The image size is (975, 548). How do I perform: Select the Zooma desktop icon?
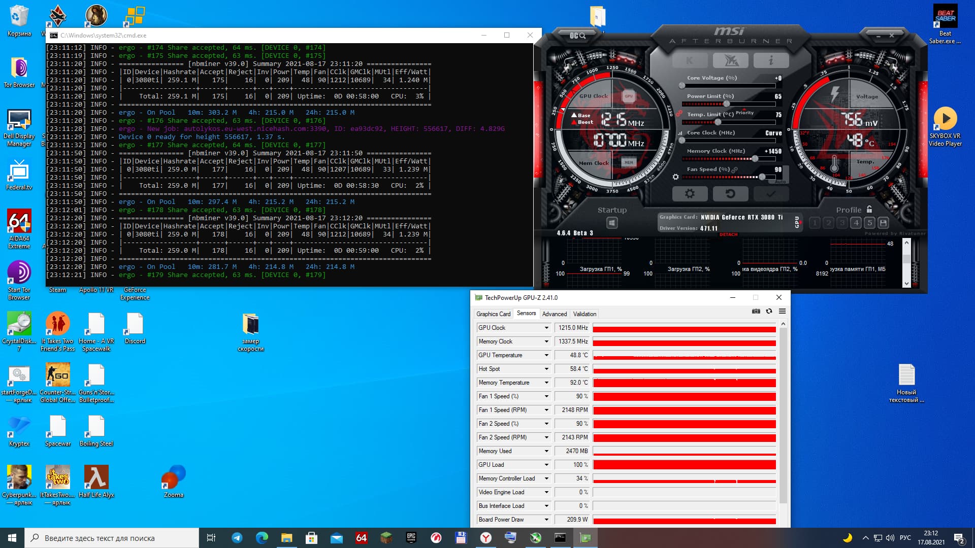174,482
